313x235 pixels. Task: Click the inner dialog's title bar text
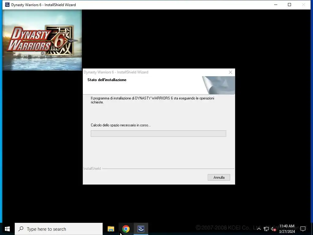pos(116,72)
